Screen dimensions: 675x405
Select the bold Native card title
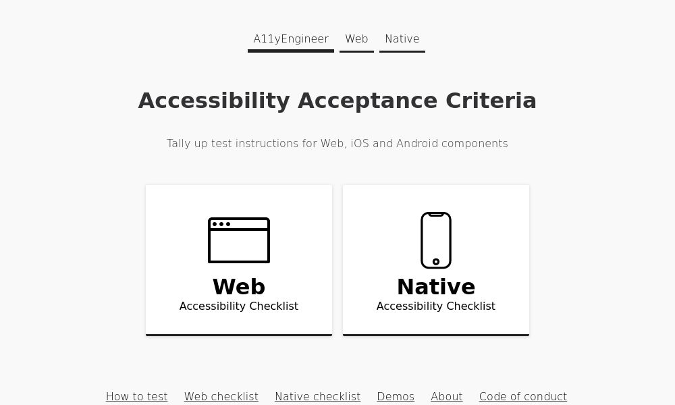[x=436, y=287]
